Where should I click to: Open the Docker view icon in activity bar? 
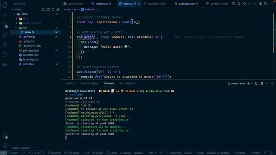point(5,65)
